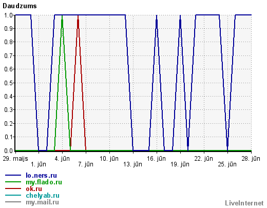Click the green my.flado.ru legend line
Screen dimensions: 267x208
[13, 182]
